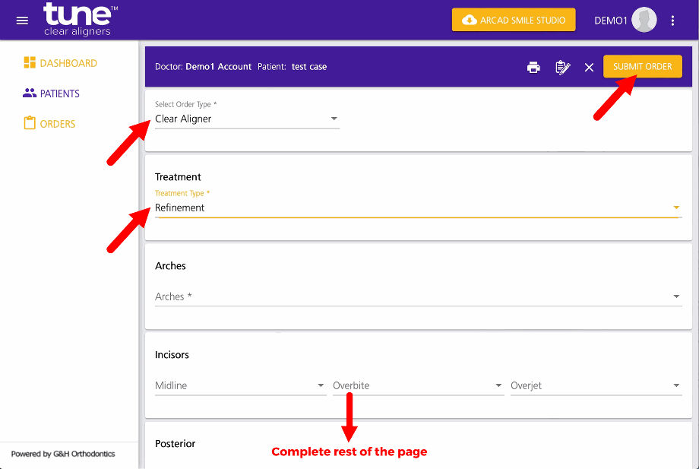Click the tune clear aligners logo

click(x=80, y=19)
